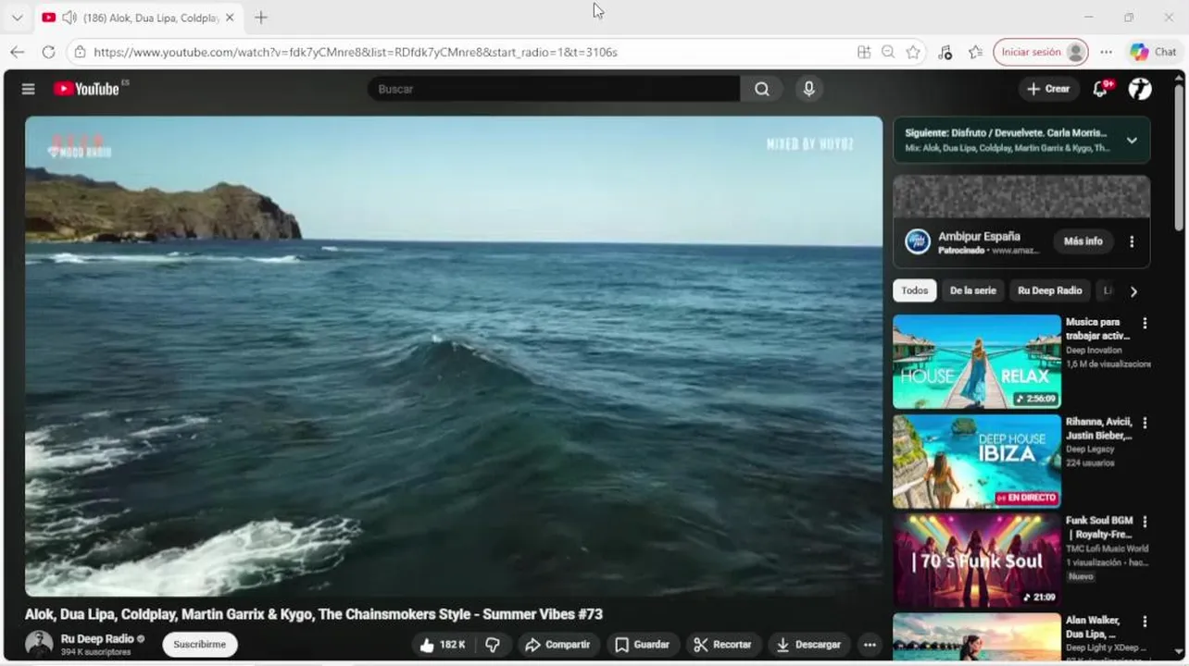Open tab actions dropdown in title bar
1189x666 pixels.
[x=17, y=17]
